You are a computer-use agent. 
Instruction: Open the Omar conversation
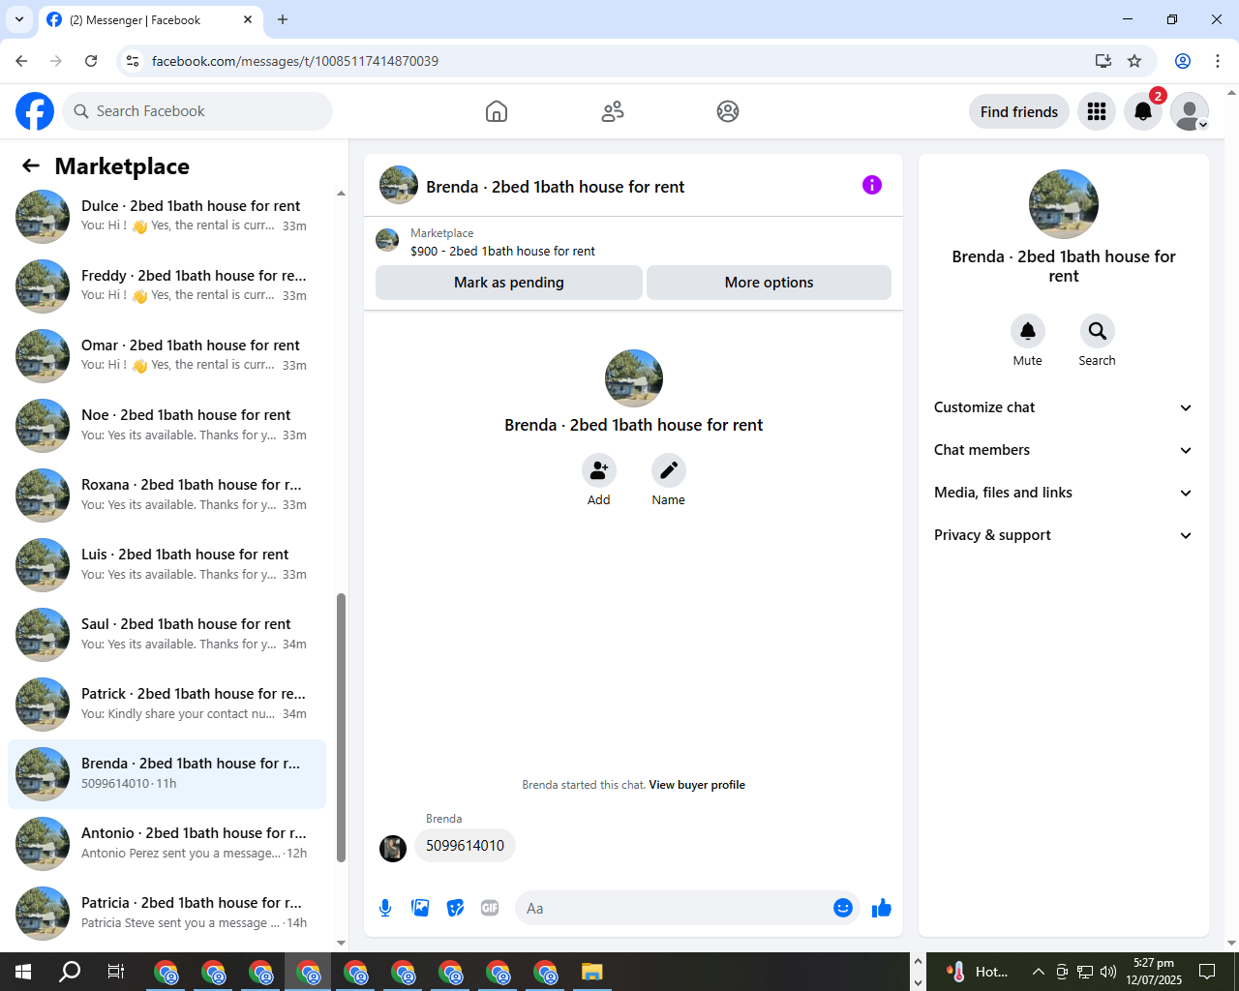coord(166,355)
